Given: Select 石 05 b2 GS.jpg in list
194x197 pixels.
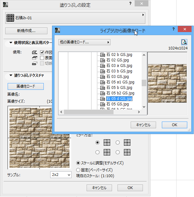Looking at the screenshot, I should [120, 93].
